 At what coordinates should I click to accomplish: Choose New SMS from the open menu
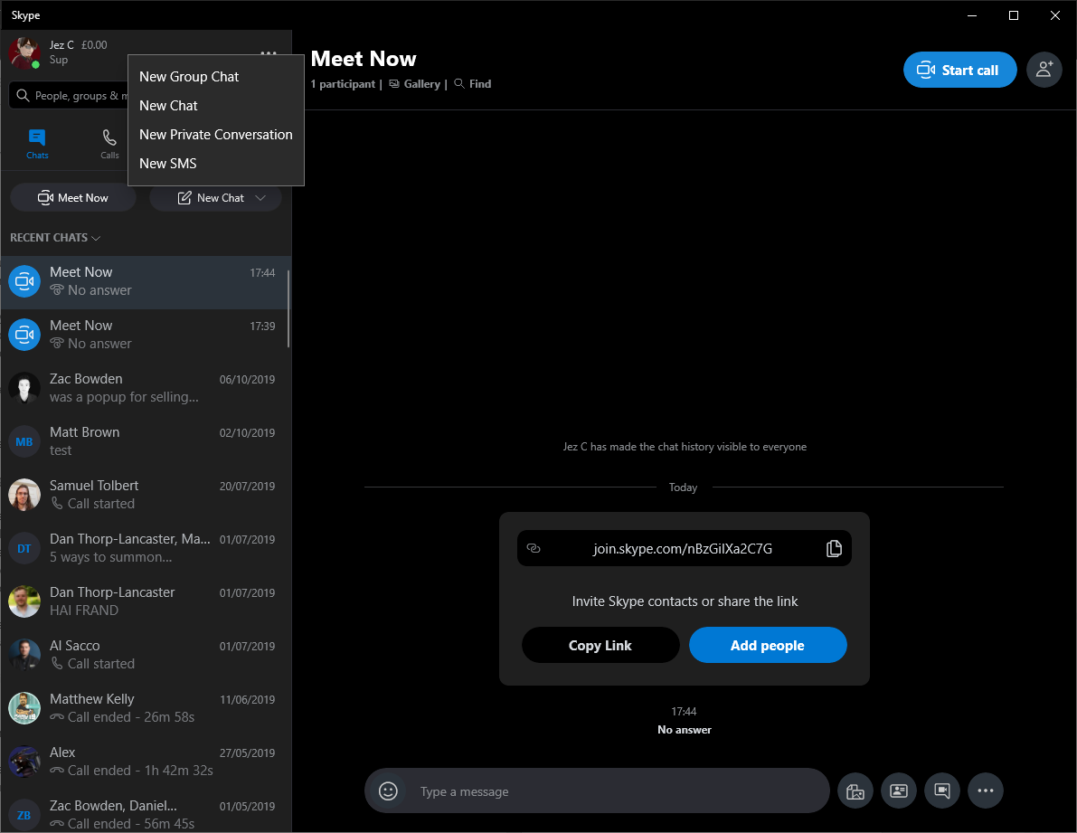pos(168,164)
